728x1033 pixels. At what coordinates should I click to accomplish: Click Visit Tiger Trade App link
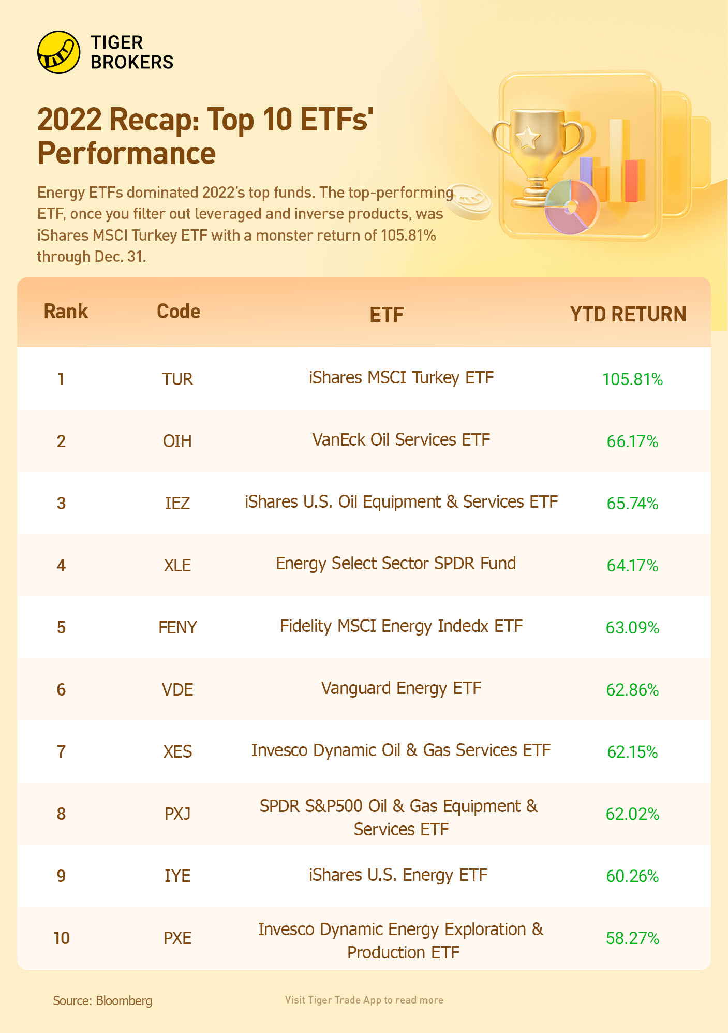click(x=364, y=1000)
